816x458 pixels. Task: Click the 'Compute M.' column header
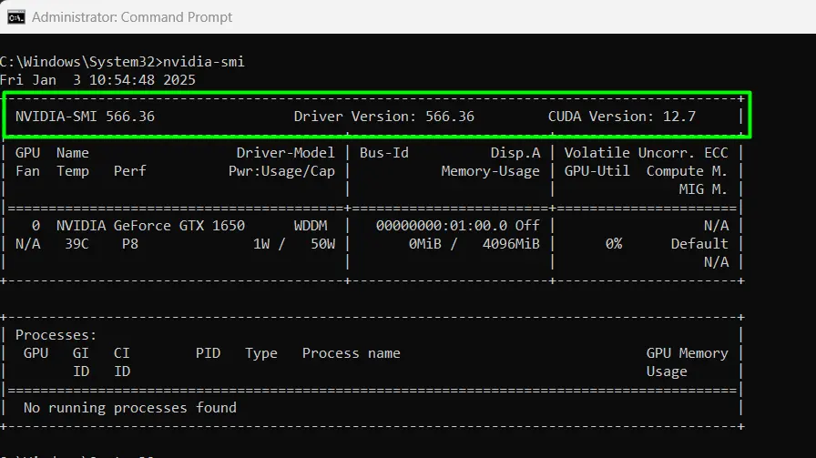687,171
